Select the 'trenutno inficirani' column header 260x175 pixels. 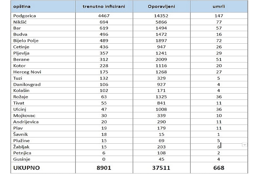[x=104, y=7]
